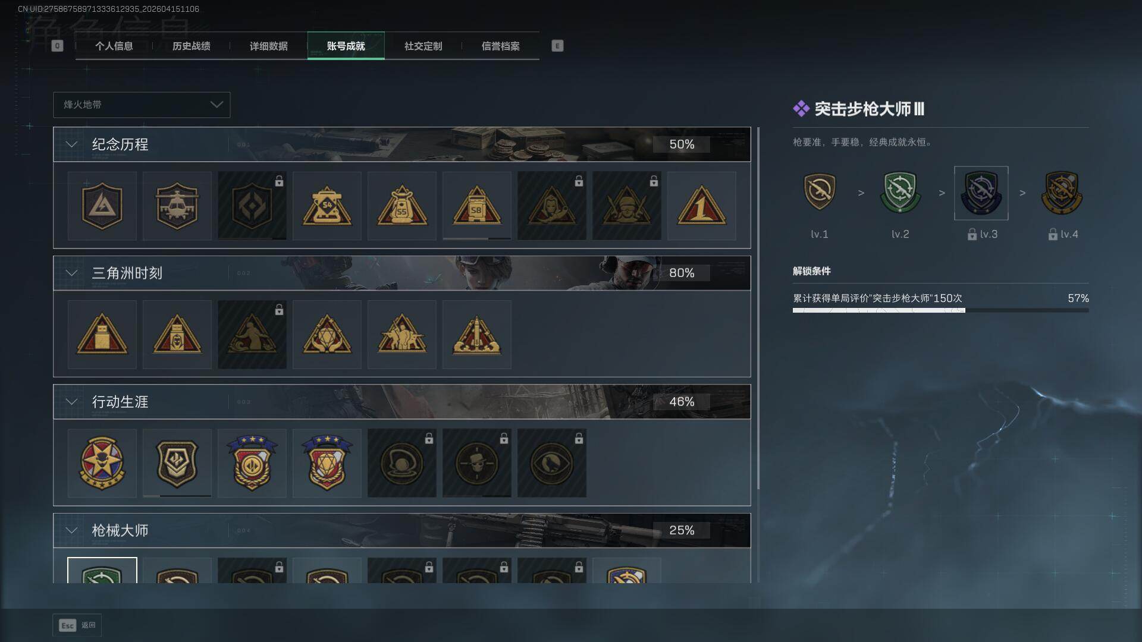Click the Esc 返回 button

pos(77,625)
